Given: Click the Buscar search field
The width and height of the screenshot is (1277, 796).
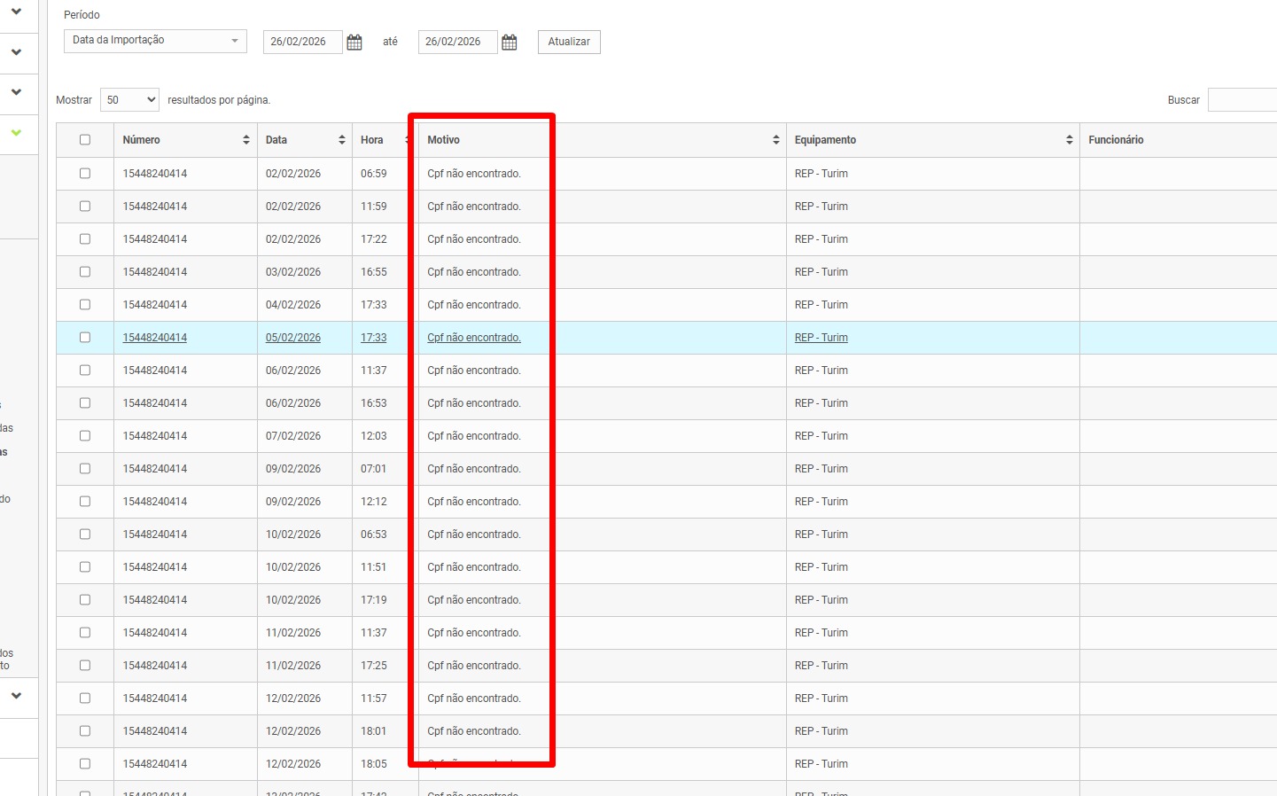Looking at the screenshot, I should pos(1242,100).
